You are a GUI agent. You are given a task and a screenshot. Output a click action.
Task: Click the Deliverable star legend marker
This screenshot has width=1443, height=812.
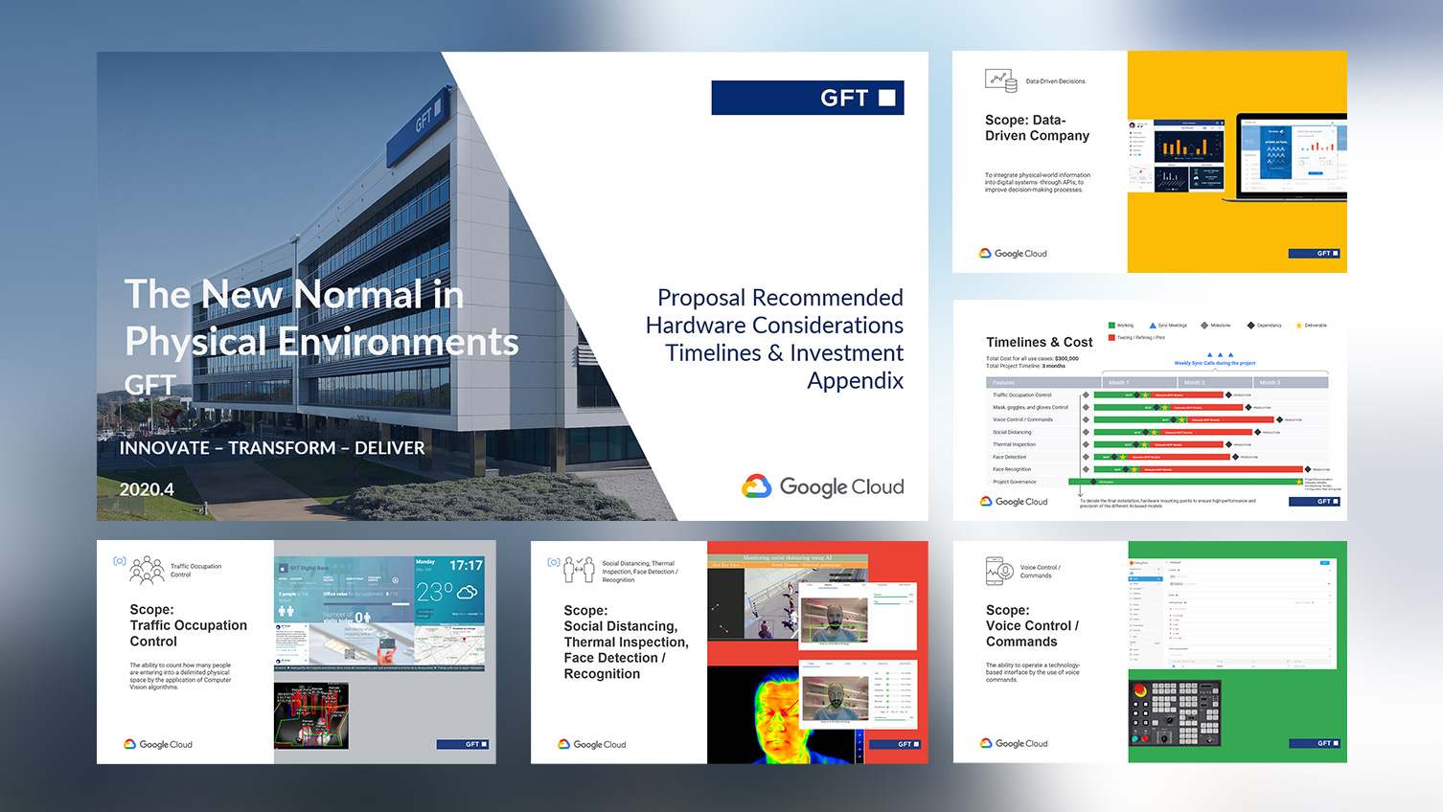pos(1299,326)
